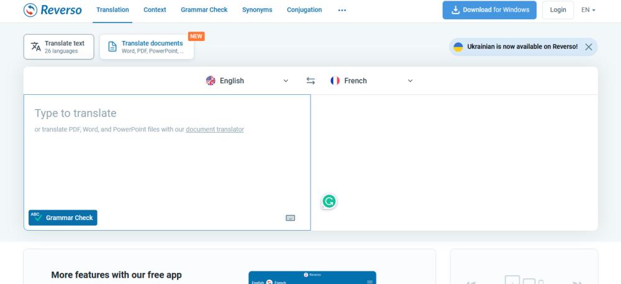This screenshot has height=284, width=621.
Task: Click the blue Grammar Check button
Action: [63, 218]
